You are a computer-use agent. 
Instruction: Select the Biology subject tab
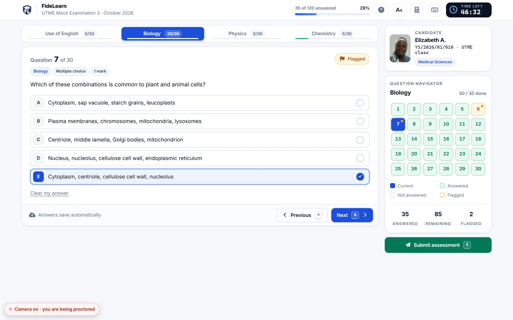(163, 34)
